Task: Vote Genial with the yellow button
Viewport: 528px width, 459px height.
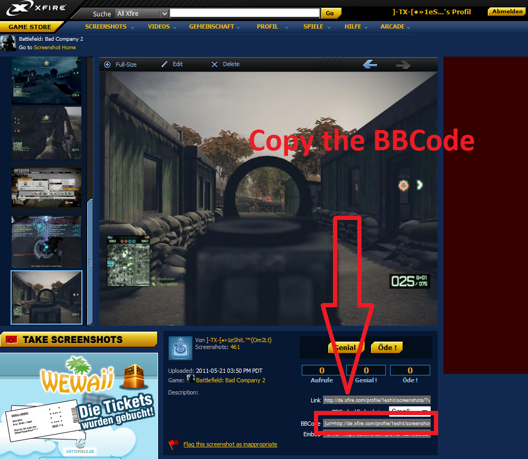Action: point(346,347)
